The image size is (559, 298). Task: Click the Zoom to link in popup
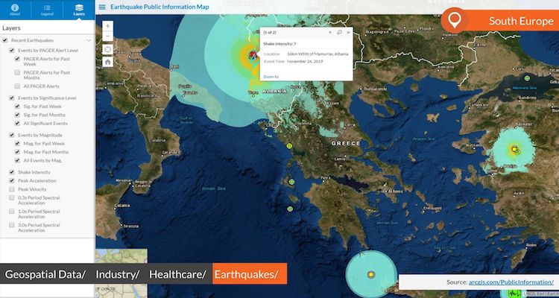[271, 77]
